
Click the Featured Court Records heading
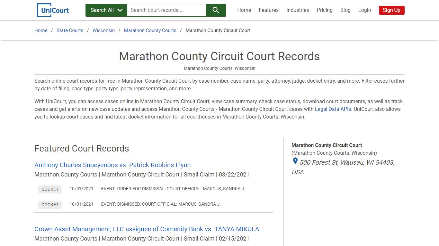coord(82,149)
